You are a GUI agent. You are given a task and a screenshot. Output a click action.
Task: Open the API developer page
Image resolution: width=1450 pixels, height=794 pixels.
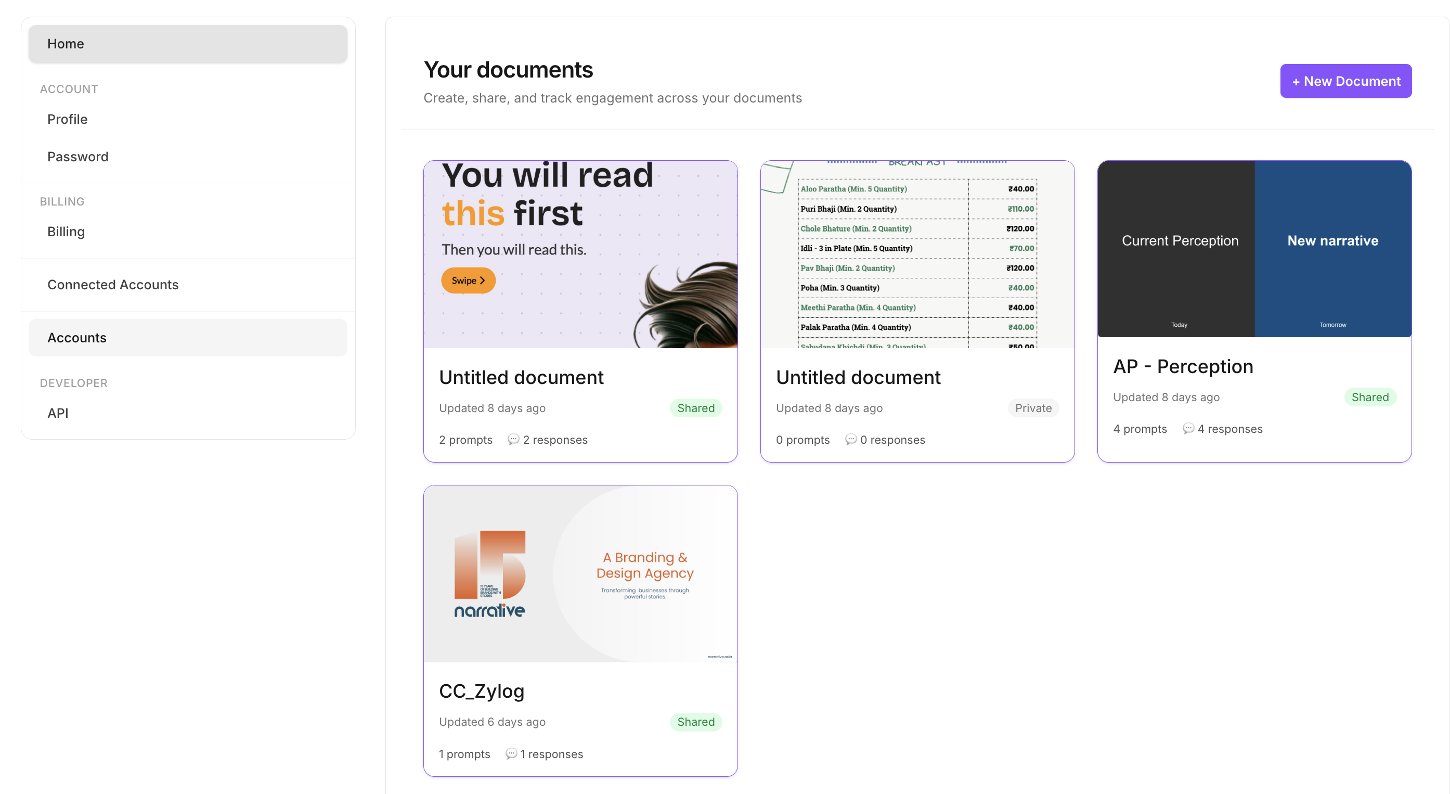click(x=57, y=413)
